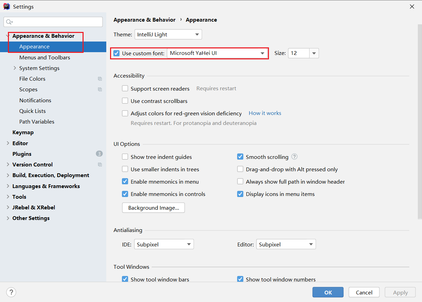Click the help question mark icon
The width and height of the screenshot is (422, 302).
coord(11,292)
